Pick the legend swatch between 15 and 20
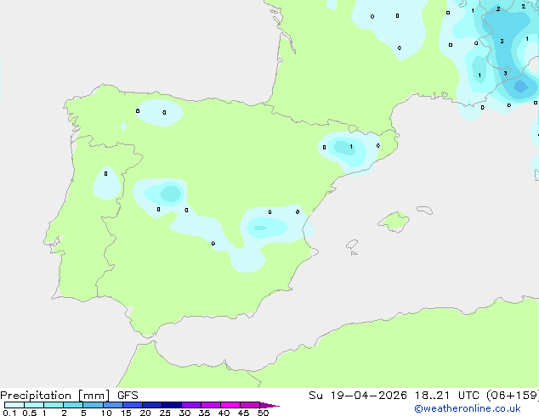Screen dimensions: 539x416 coord(133,405)
